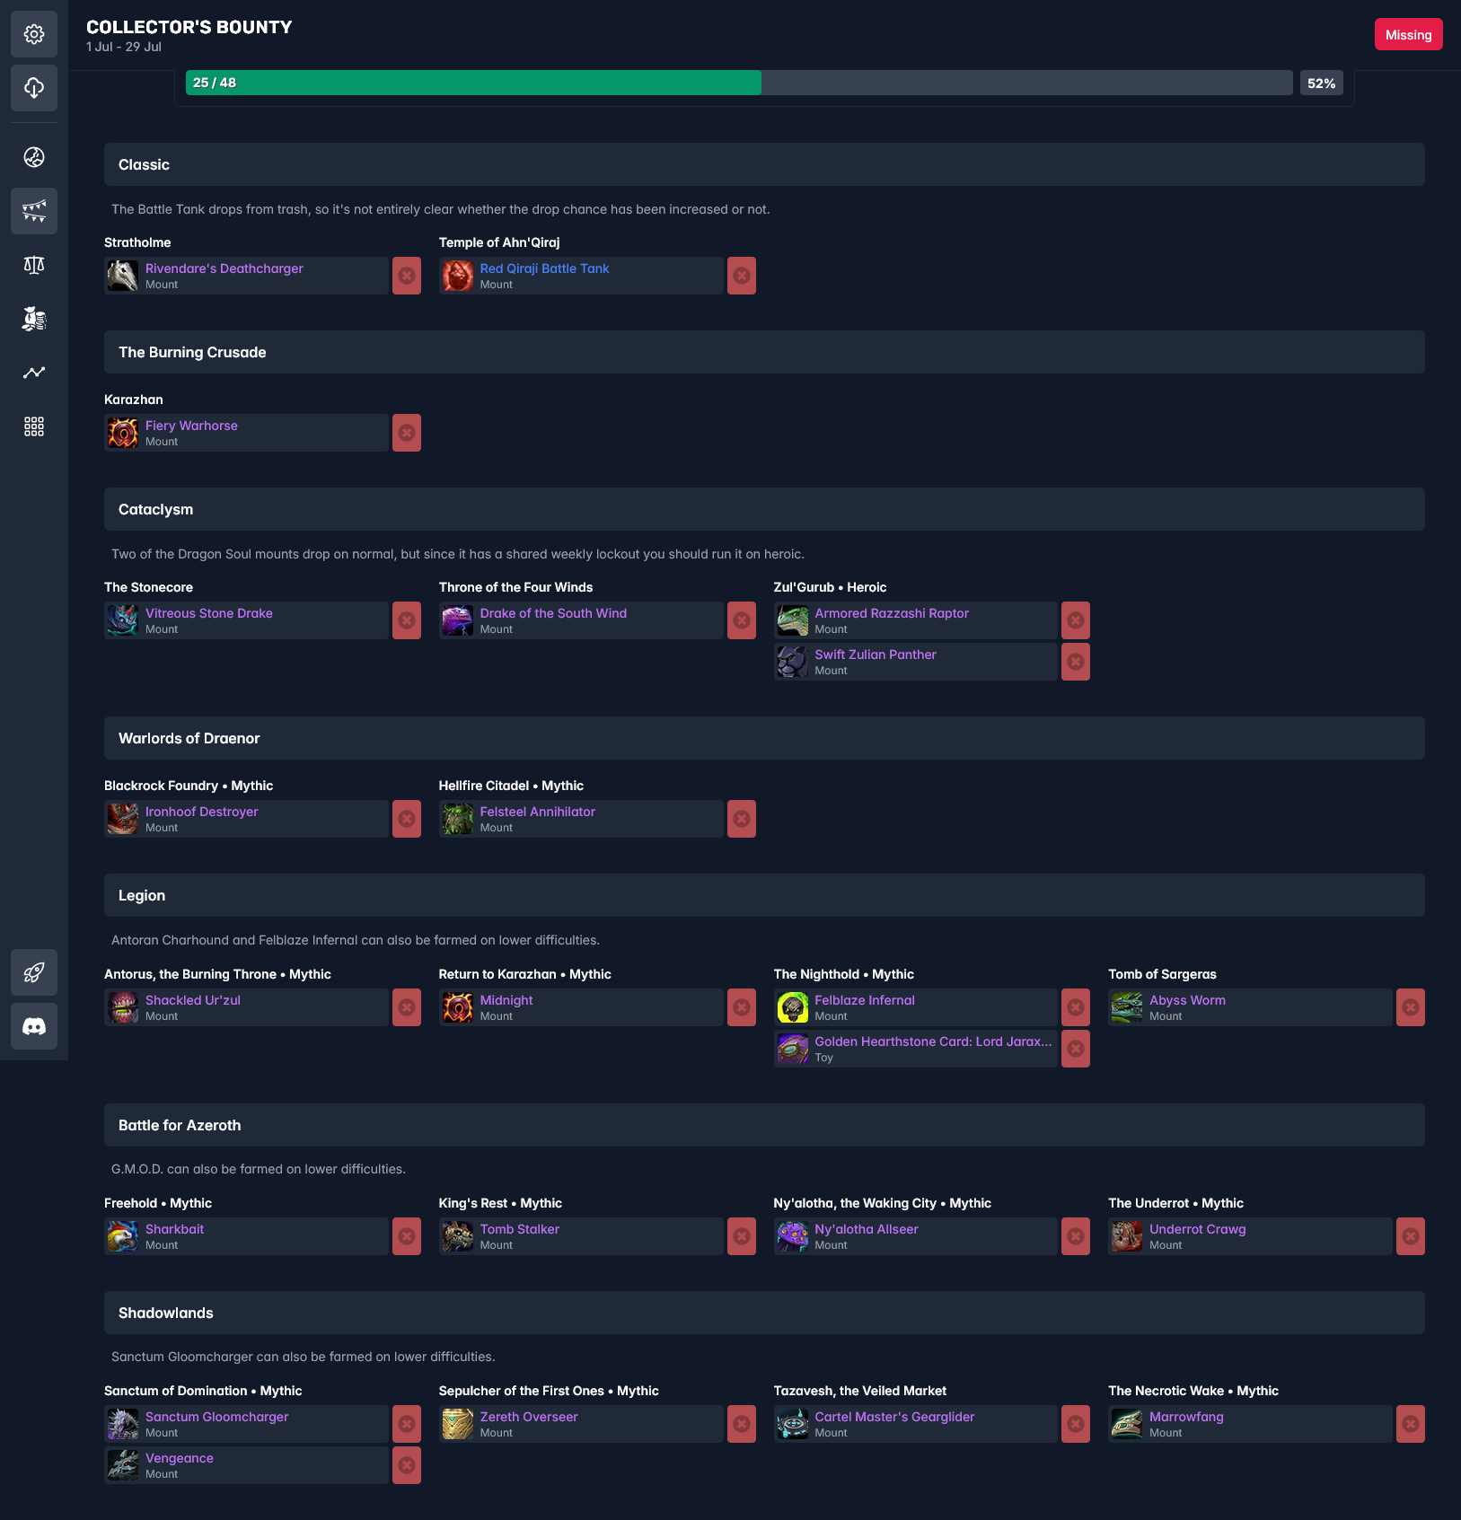Click Ironhoof Destroyer mount icon
This screenshot has height=1520, width=1461.
pos(123,819)
